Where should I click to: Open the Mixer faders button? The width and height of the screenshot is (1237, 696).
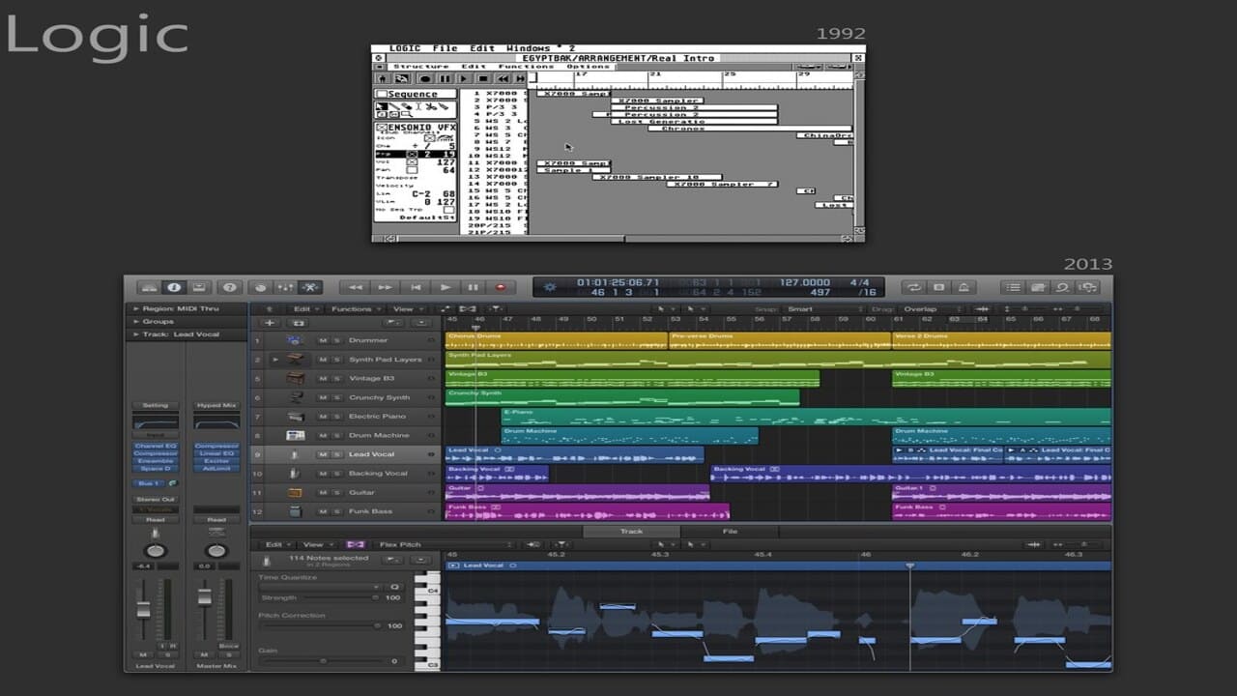[x=285, y=287]
